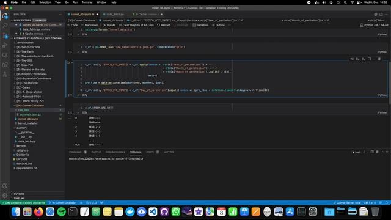Image resolution: width=391 pixels, height=220 pixels.
Task: Switch to the JUPYTER panel tab
Action: 169,152
